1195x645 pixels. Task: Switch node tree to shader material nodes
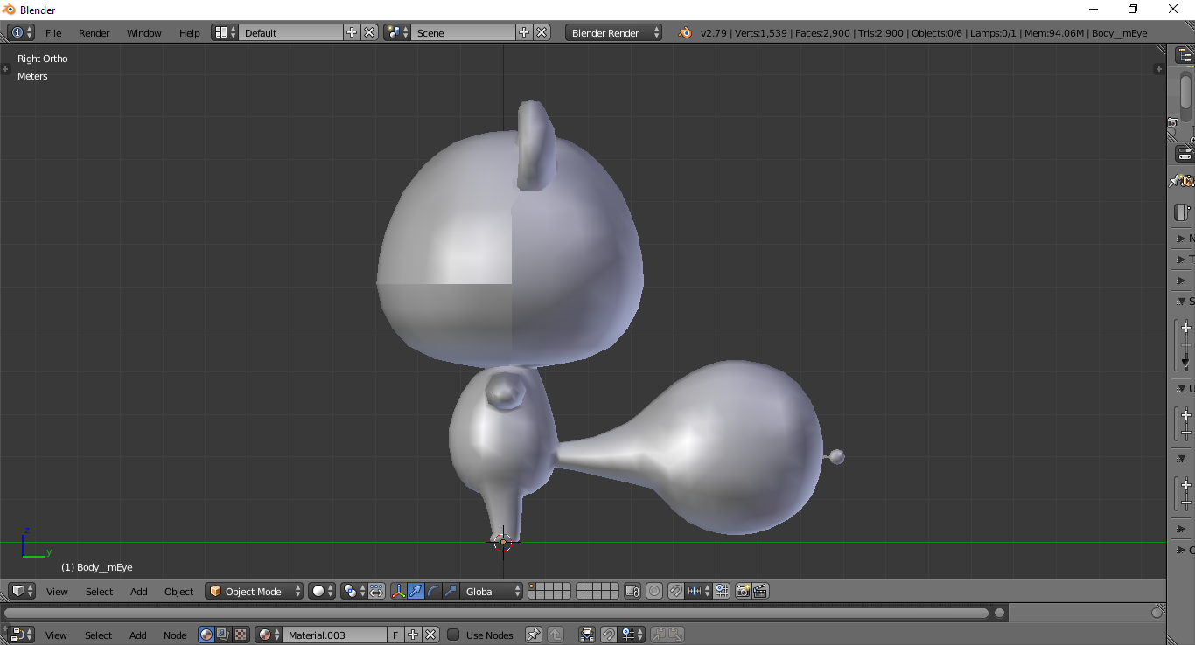tap(206, 635)
